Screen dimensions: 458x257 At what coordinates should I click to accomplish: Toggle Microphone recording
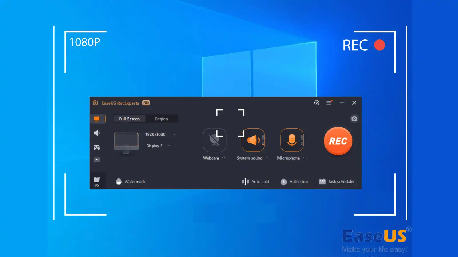[x=292, y=140]
